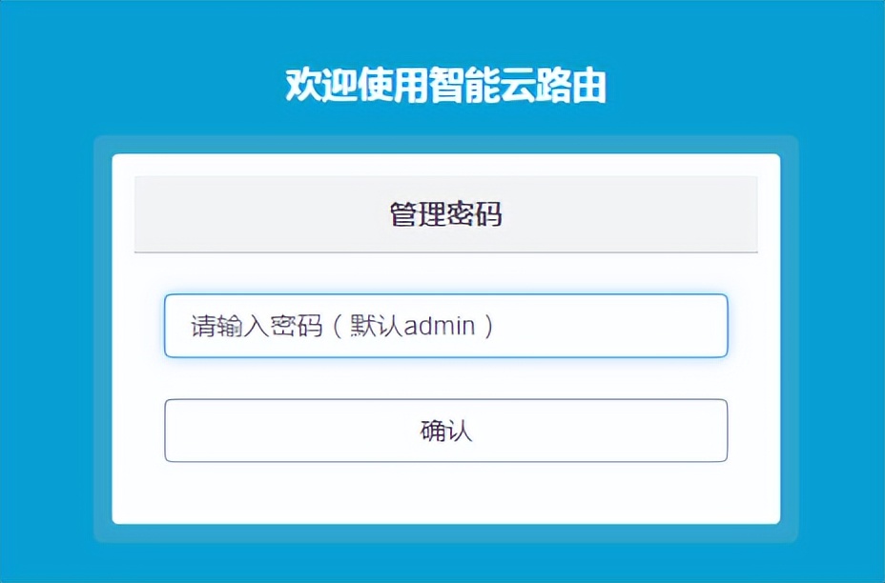Click the right edge of 确认 button
Viewport: 885px width, 583px height.
715,430
